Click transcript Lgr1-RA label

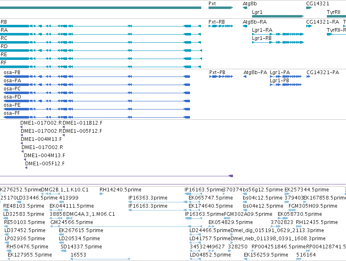coord(262,30)
